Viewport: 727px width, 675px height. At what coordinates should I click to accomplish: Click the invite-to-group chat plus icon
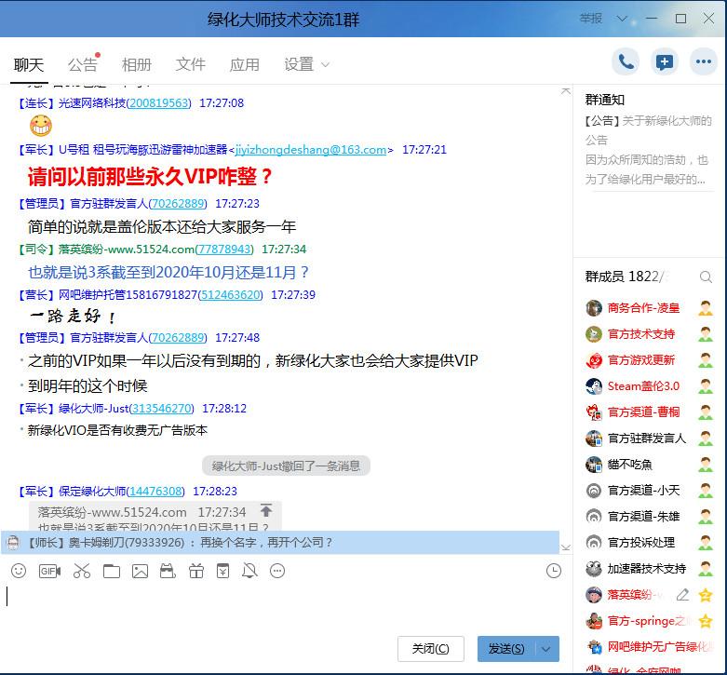tap(665, 61)
